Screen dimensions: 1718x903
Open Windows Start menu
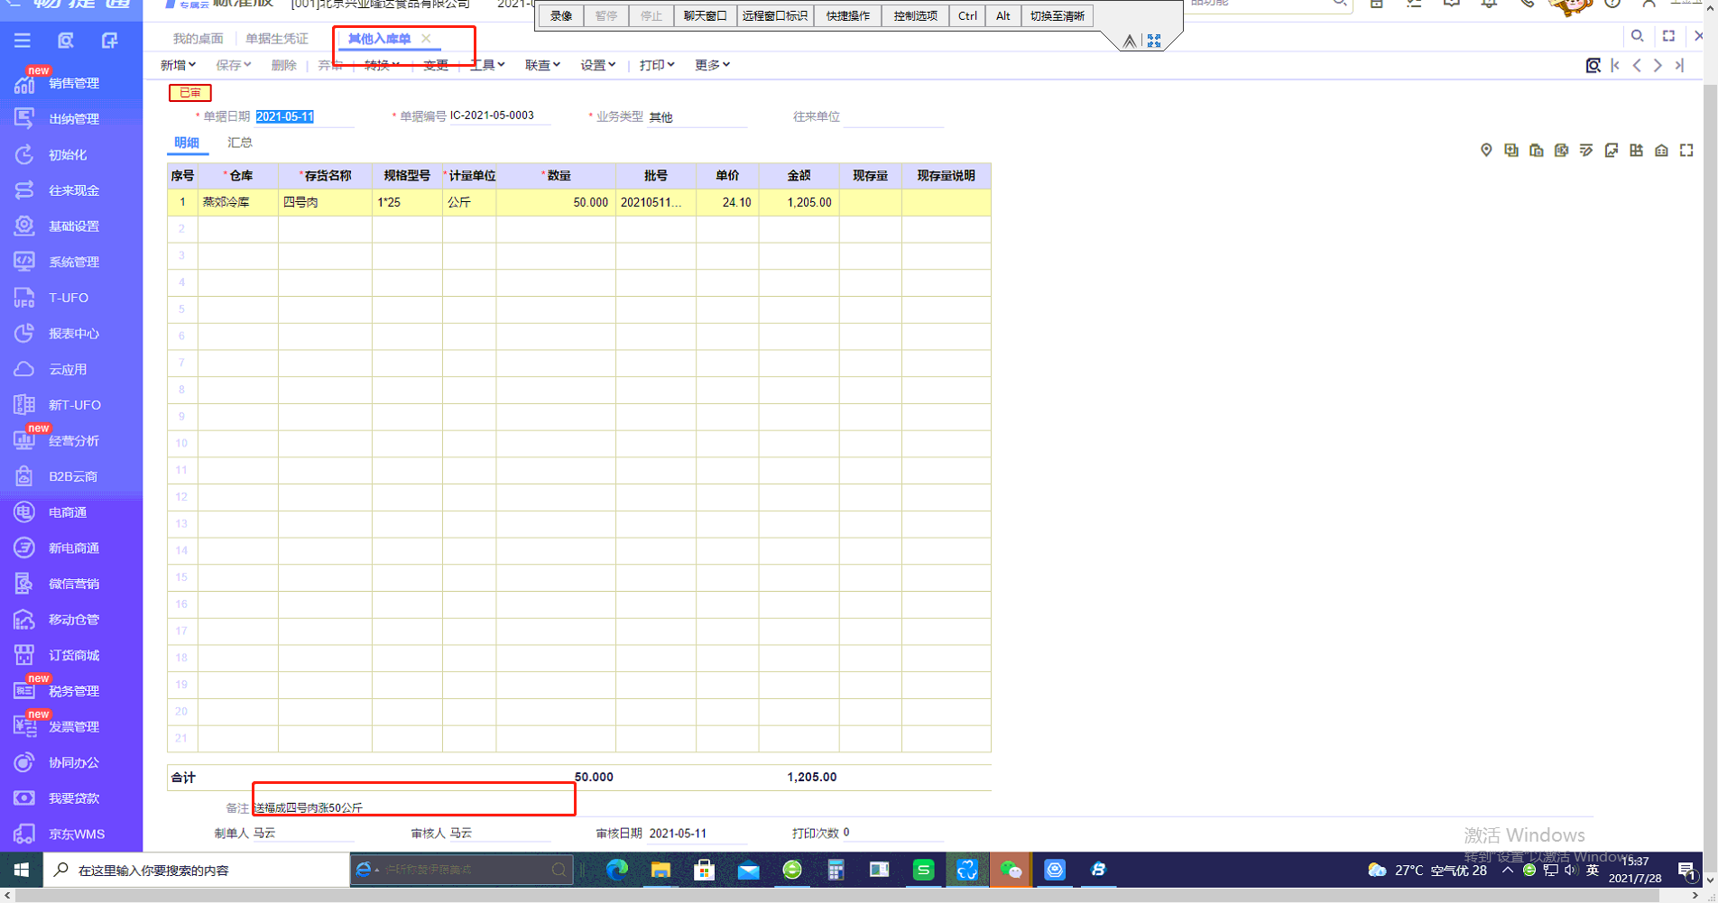pos(22,871)
